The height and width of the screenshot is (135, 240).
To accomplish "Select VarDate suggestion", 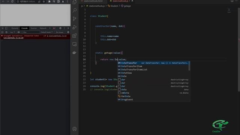I will [153, 96].
